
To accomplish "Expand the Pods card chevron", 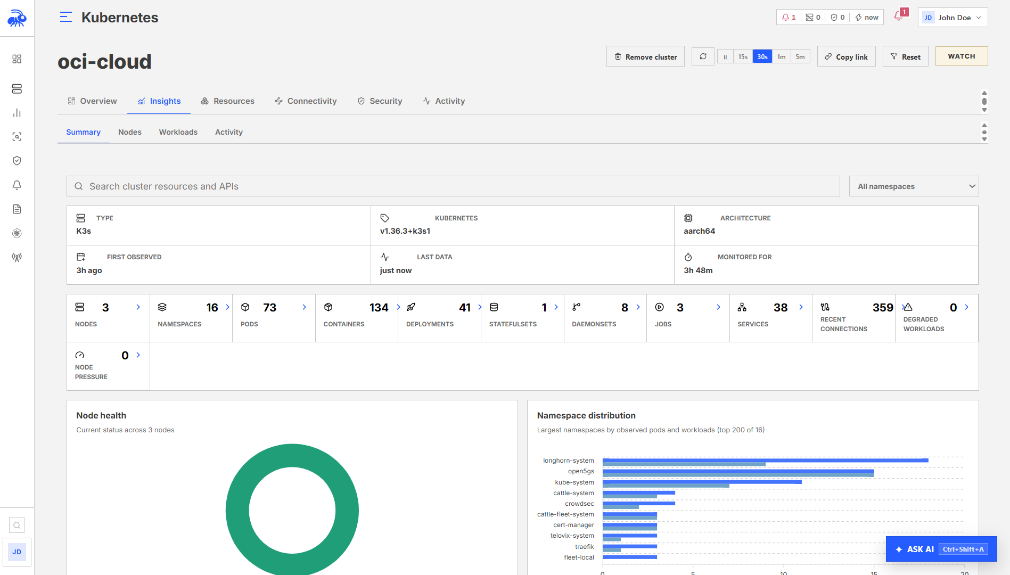I will point(305,307).
